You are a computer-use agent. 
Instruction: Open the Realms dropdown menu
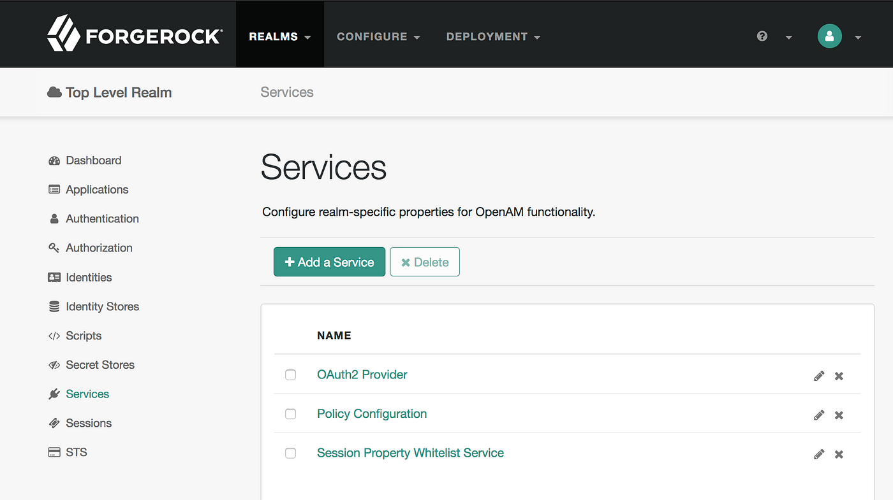coord(279,36)
